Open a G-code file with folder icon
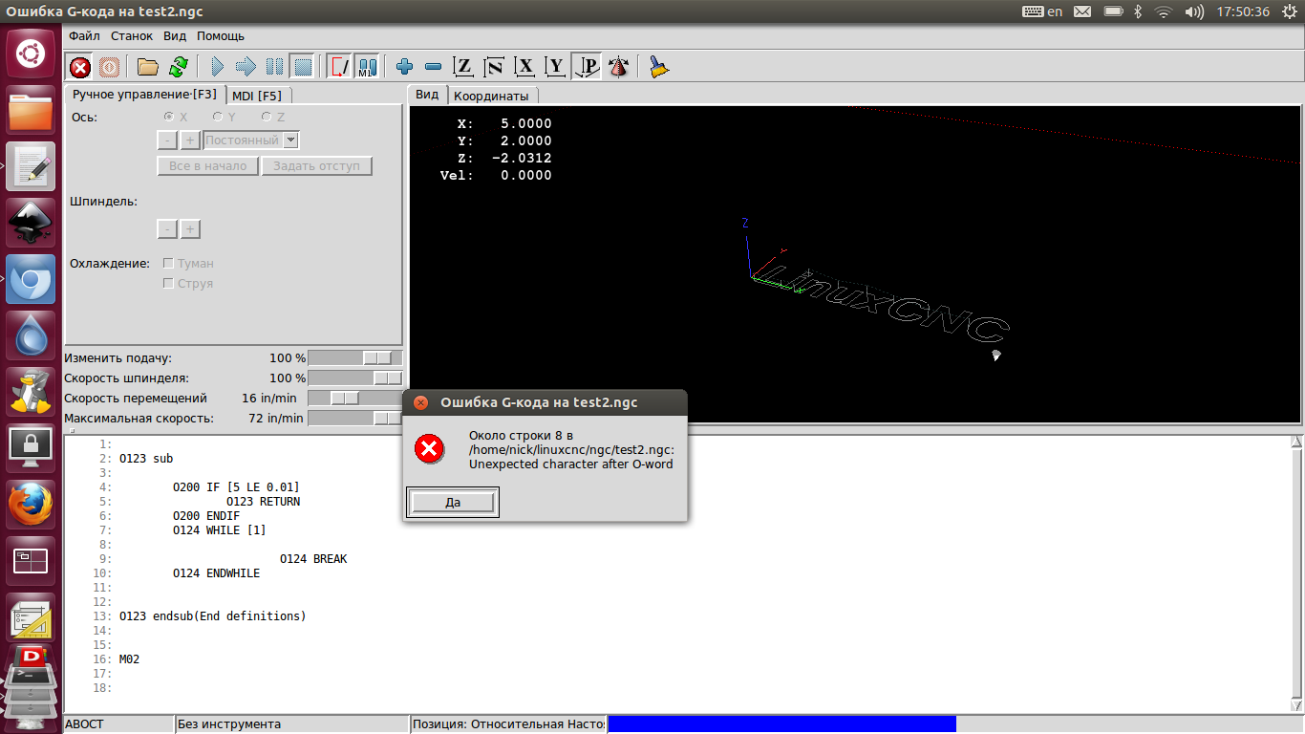The height and width of the screenshot is (734, 1305). pos(147,67)
